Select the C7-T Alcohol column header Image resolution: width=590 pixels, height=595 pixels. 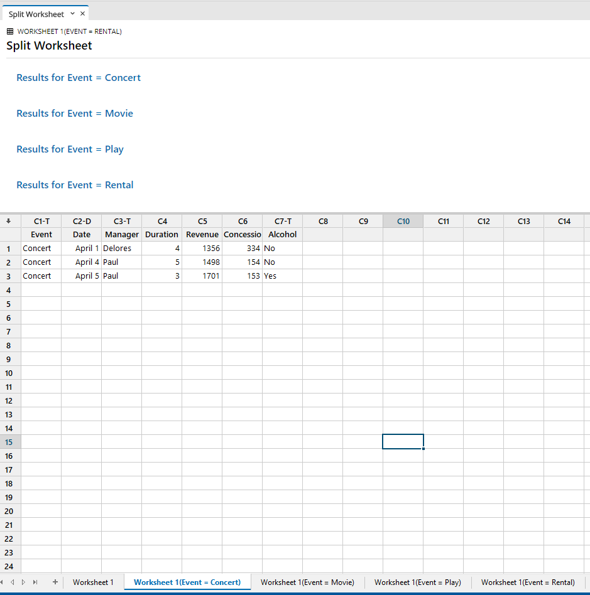[282, 221]
